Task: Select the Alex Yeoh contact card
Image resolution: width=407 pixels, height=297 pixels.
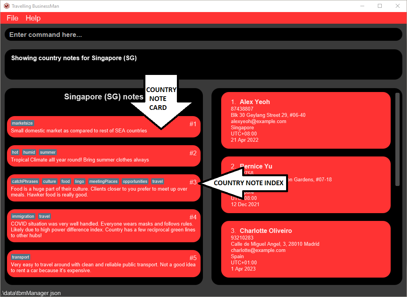Action: point(306,120)
